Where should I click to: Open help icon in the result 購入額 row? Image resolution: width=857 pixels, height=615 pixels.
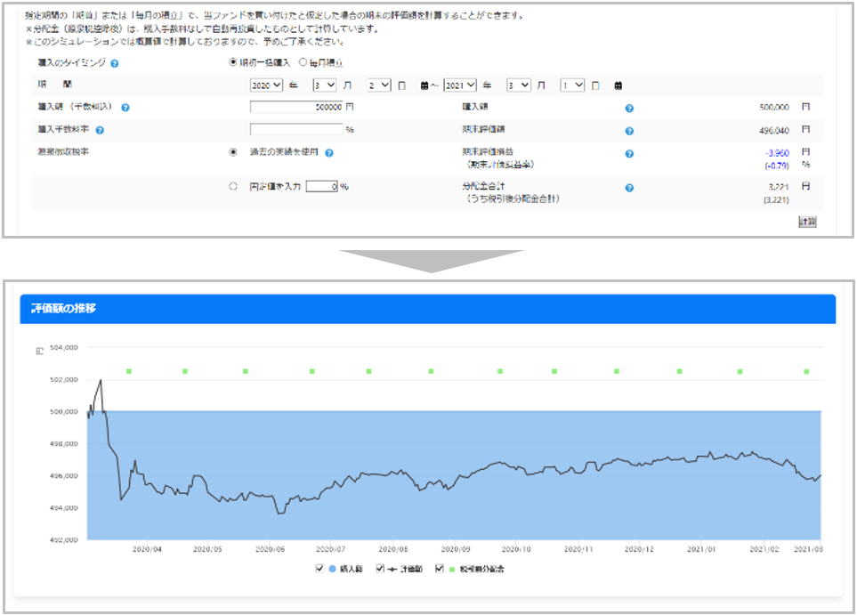pyautogui.click(x=629, y=109)
